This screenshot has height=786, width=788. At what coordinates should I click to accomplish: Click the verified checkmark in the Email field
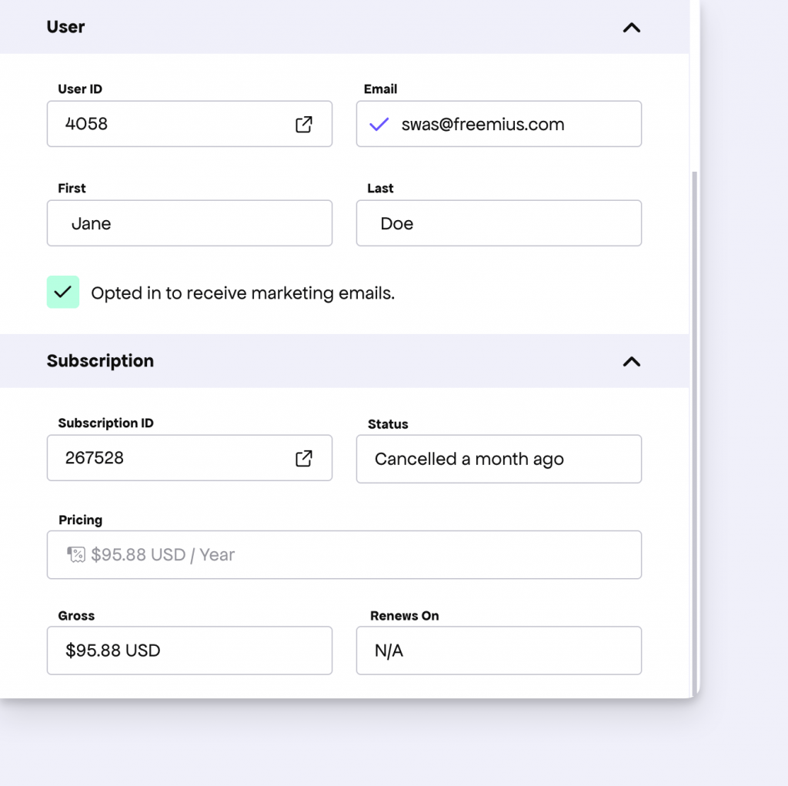[379, 124]
